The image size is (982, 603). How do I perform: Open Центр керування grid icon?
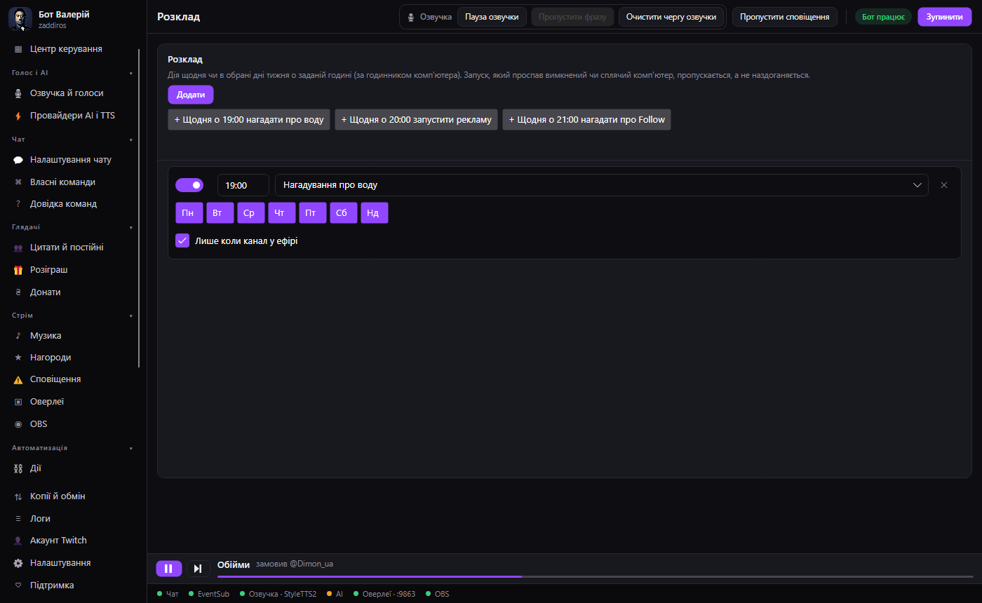coord(18,49)
